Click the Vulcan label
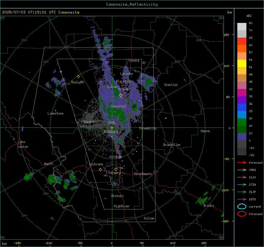Image resolution: width=264 pixels, height=247 pixels. [149, 218]
